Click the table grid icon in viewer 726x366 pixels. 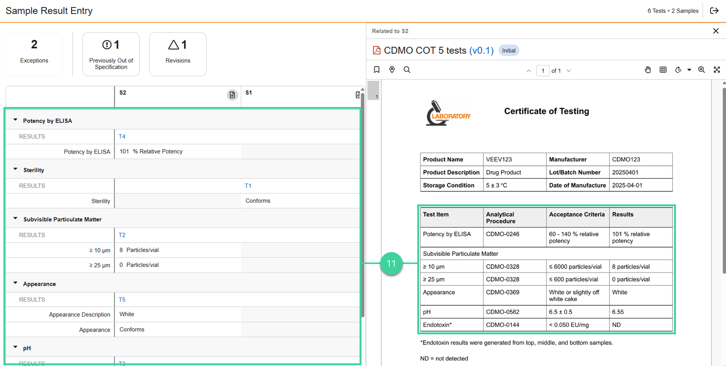click(663, 70)
